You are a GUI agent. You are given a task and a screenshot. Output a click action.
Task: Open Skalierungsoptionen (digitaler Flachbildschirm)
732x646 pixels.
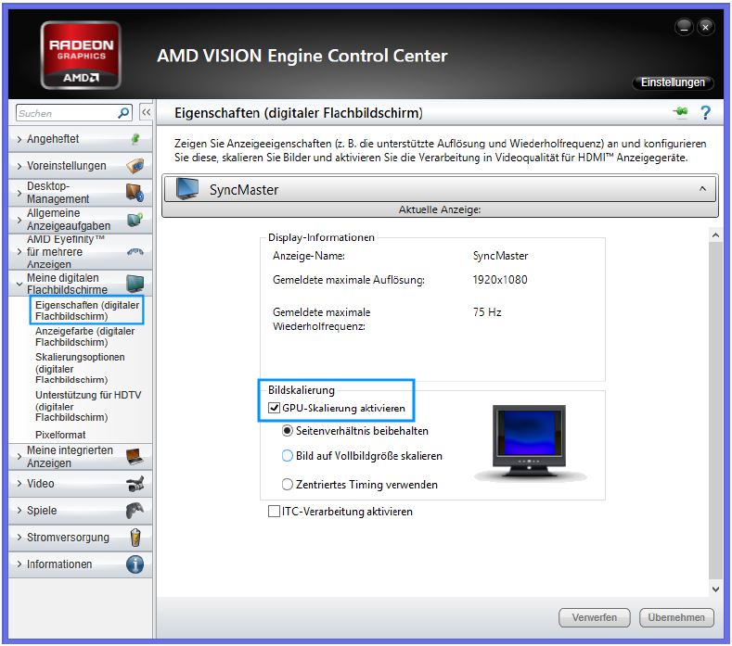click(80, 368)
